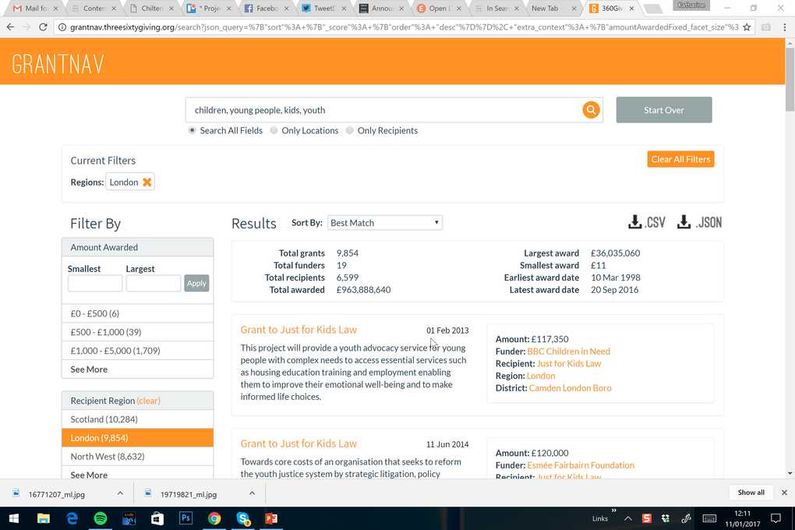Image resolution: width=795 pixels, height=530 pixels.
Task: Remove the London region filter
Action: 147,182
